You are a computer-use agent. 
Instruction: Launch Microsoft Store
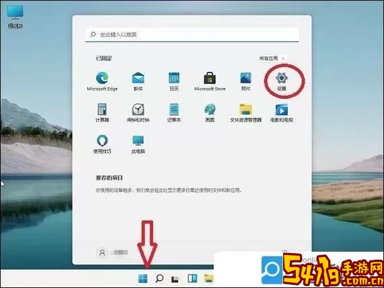pos(210,82)
